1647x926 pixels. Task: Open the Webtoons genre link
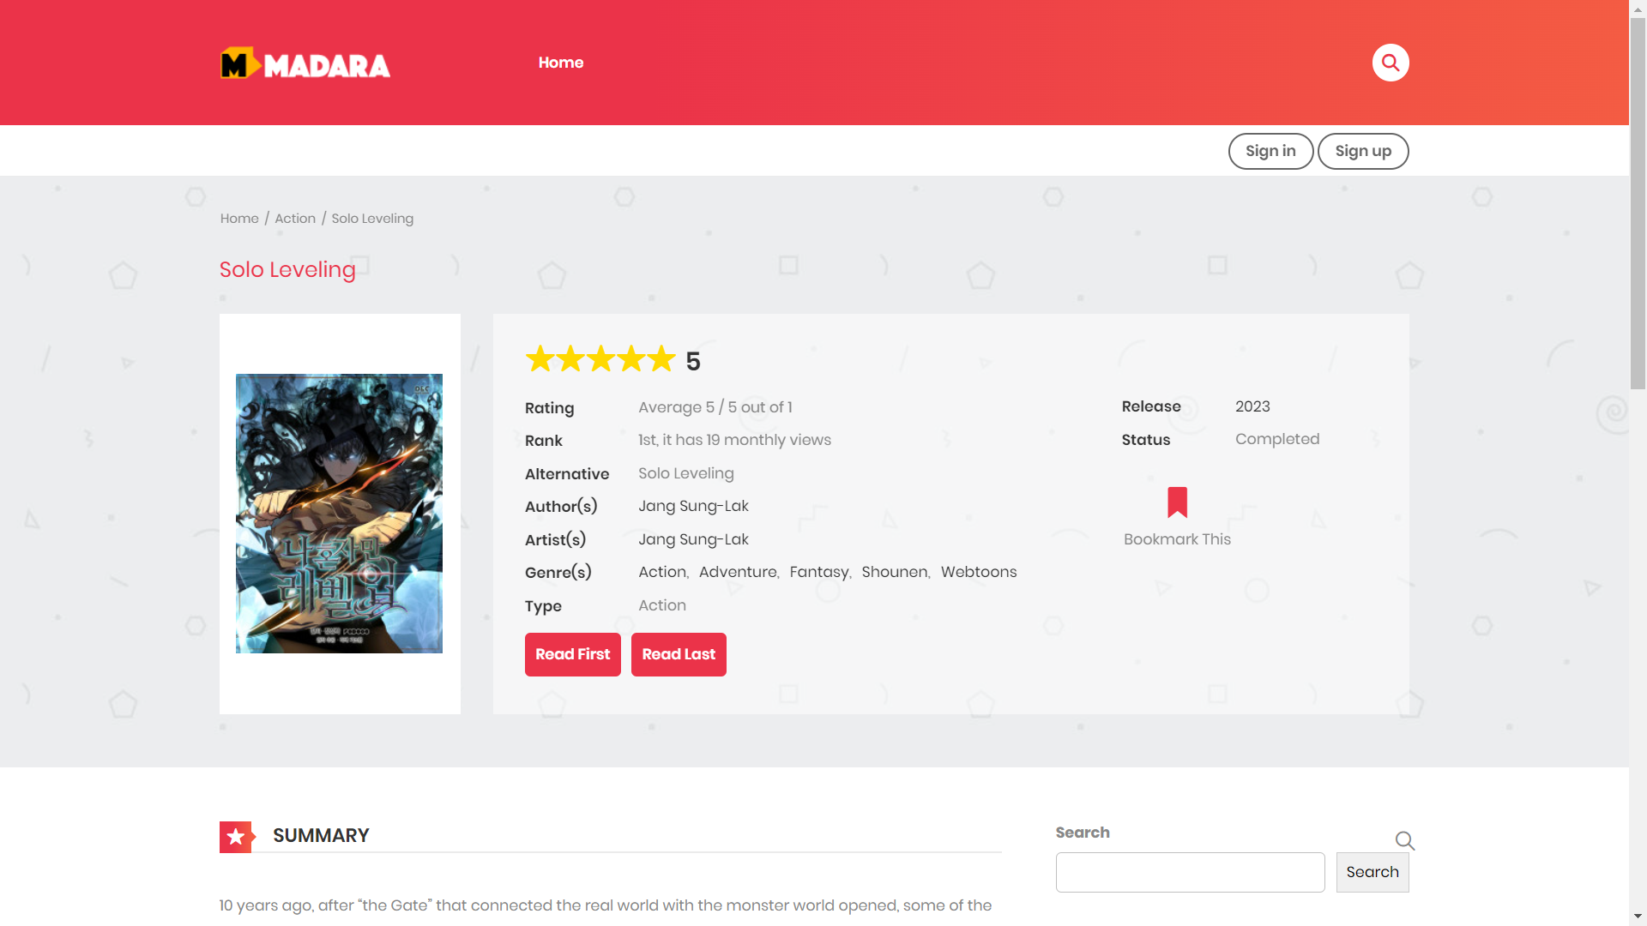pos(978,572)
